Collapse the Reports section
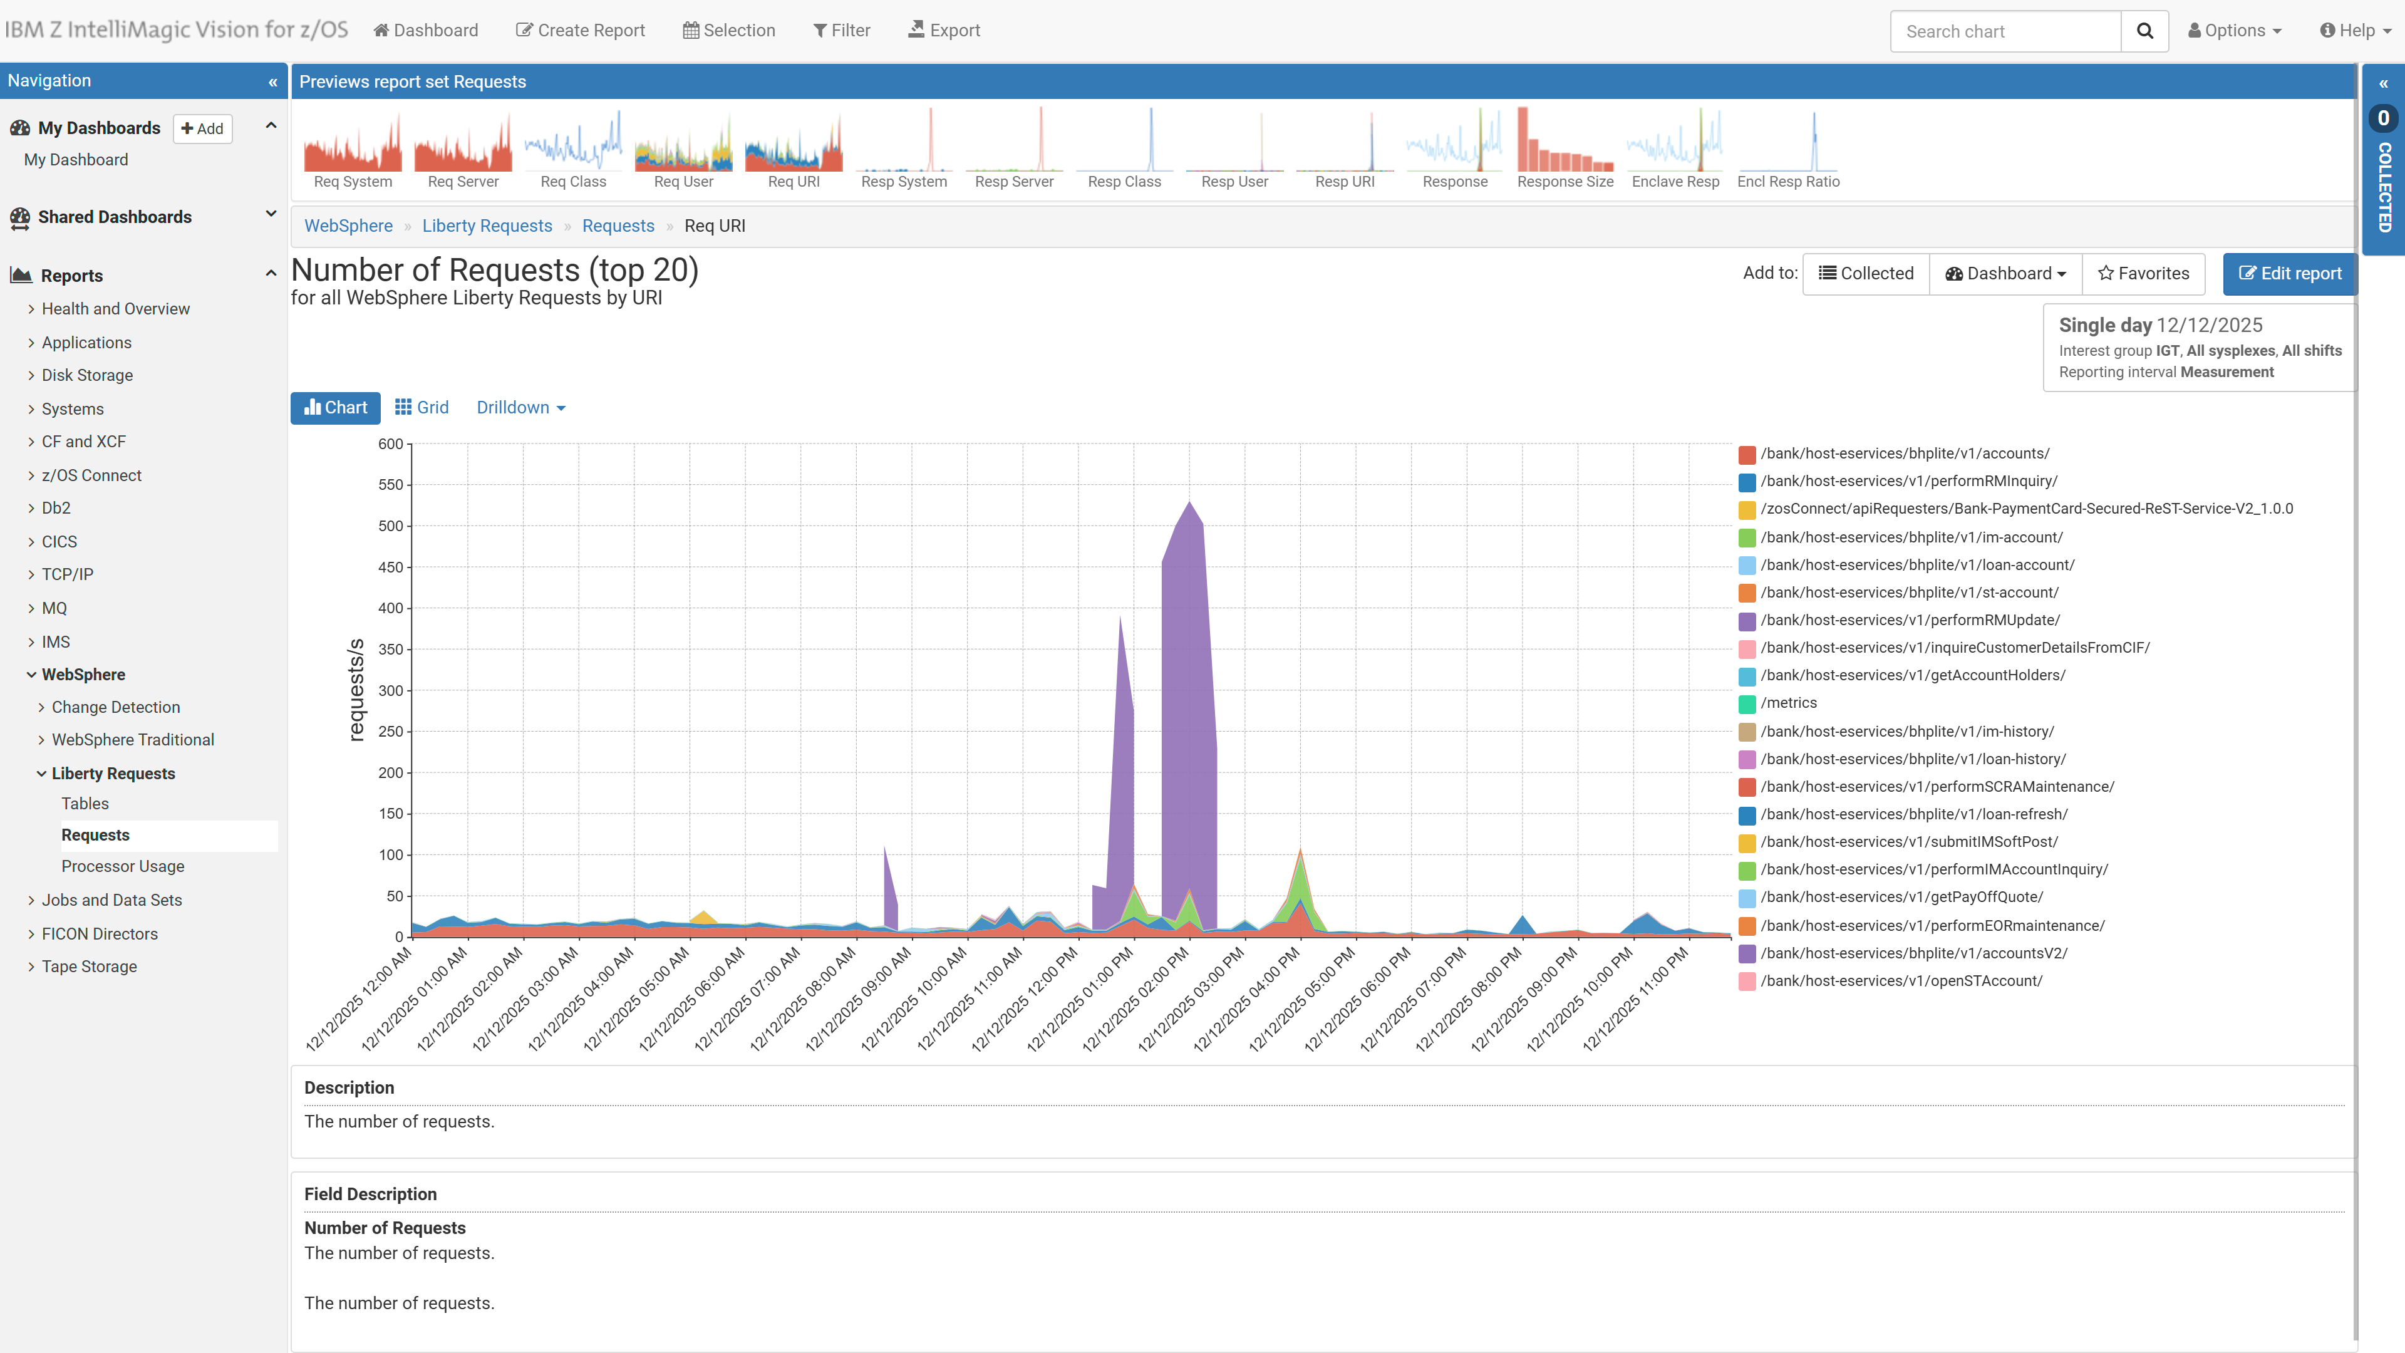This screenshot has width=2405, height=1353. 271,274
